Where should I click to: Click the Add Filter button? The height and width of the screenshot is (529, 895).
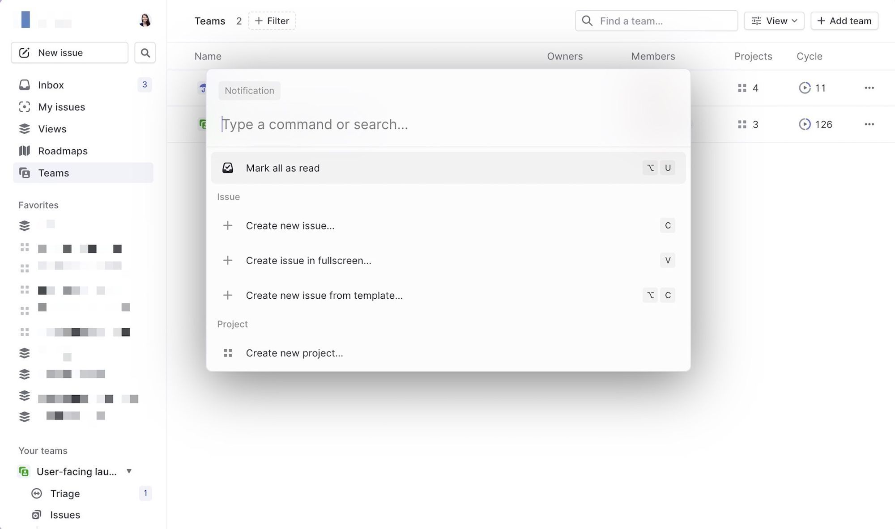tap(272, 21)
